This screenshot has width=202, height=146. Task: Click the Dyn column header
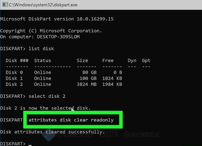point(132,61)
